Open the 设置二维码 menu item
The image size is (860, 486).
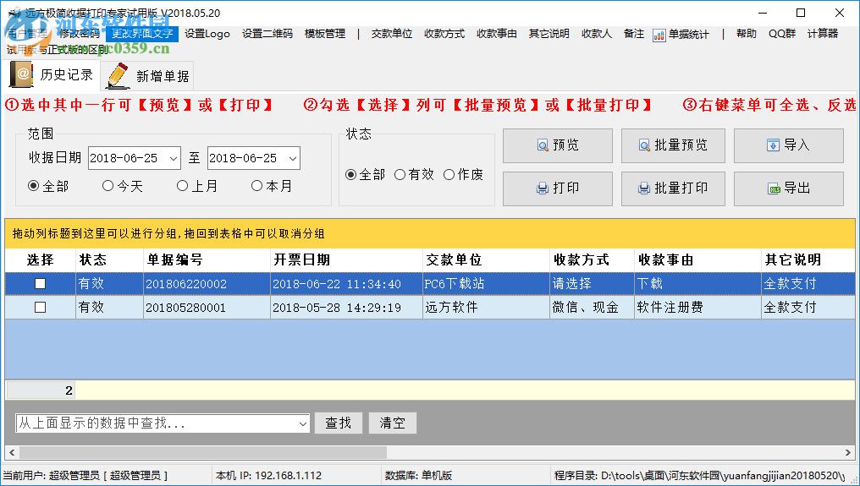tap(267, 34)
